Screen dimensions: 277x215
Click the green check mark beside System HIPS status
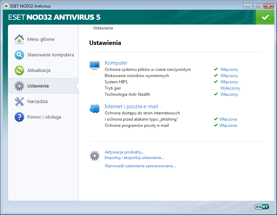pyautogui.click(x=216, y=82)
